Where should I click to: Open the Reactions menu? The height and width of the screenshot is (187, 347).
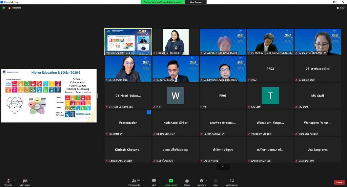[x=201, y=181]
